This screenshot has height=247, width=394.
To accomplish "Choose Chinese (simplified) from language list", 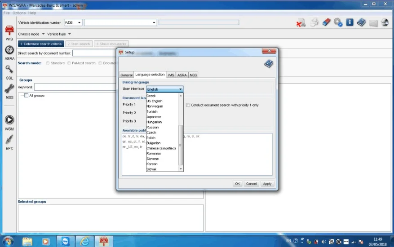I will click(x=161, y=148).
